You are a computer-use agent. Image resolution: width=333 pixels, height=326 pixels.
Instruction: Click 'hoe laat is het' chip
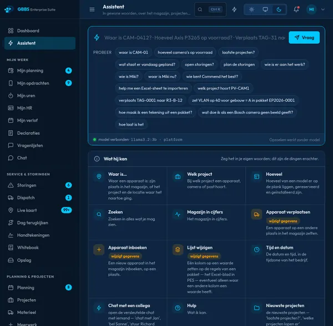tap(131, 125)
